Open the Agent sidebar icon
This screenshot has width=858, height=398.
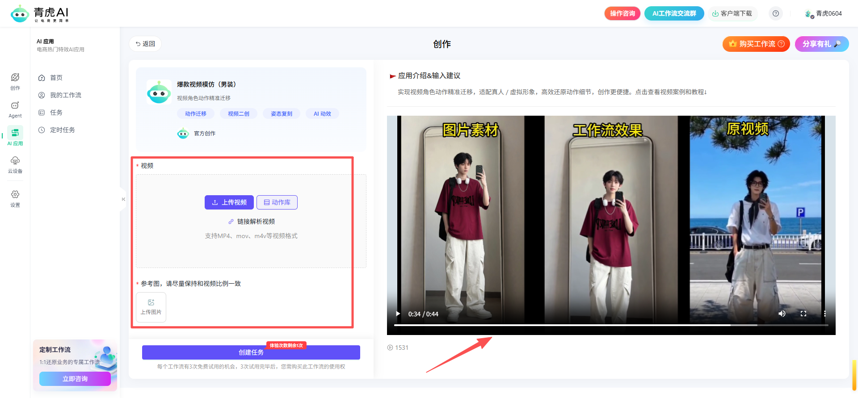(15, 109)
